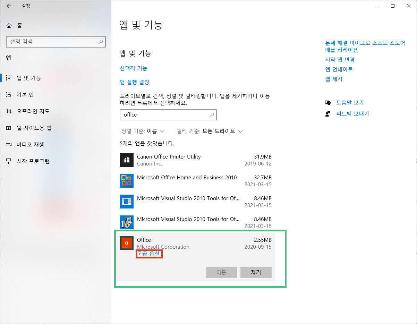The image size is (417, 324).
Task: Open the 앱 업데이트 link
Action: 339,69
